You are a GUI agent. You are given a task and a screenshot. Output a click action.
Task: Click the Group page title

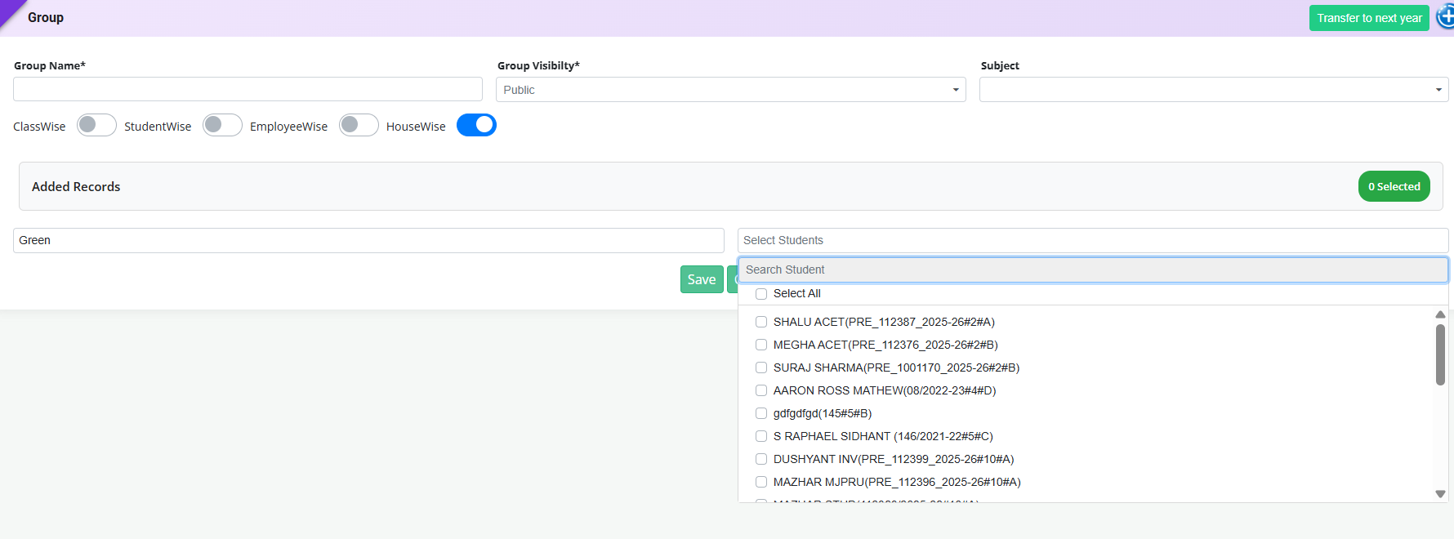46,17
